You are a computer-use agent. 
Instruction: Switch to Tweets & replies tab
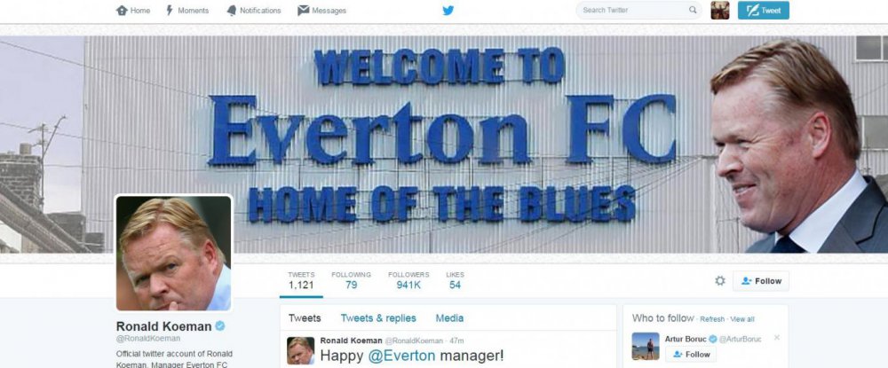[x=378, y=318]
